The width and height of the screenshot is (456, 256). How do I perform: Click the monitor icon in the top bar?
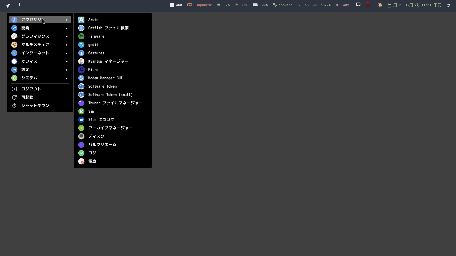click(x=358, y=5)
